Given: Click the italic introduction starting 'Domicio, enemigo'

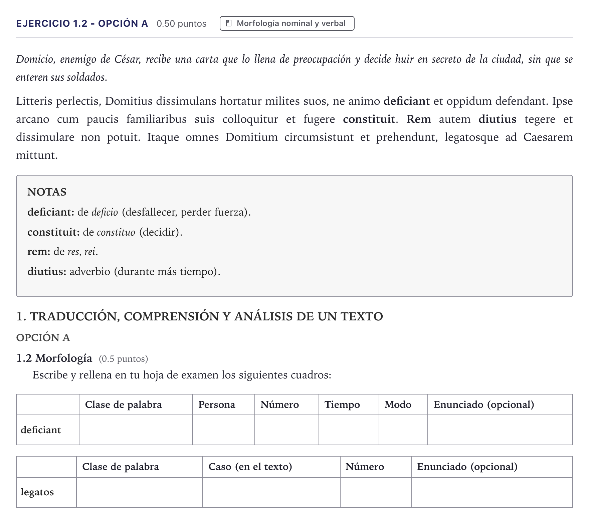Looking at the screenshot, I should pyautogui.click(x=294, y=68).
